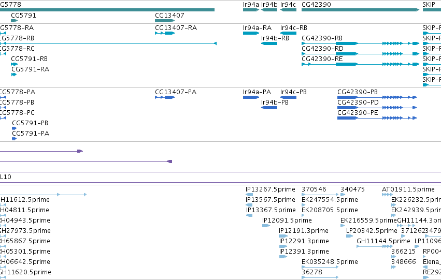
Task: Select protein CG13407-PA label
Action: tap(176, 92)
